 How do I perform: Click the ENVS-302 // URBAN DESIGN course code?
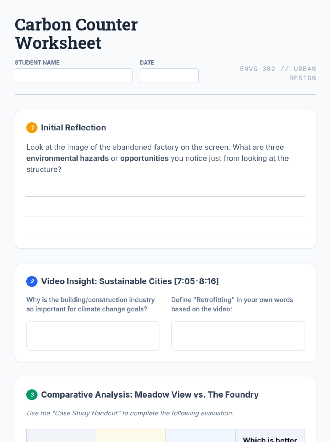coord(278,73)
